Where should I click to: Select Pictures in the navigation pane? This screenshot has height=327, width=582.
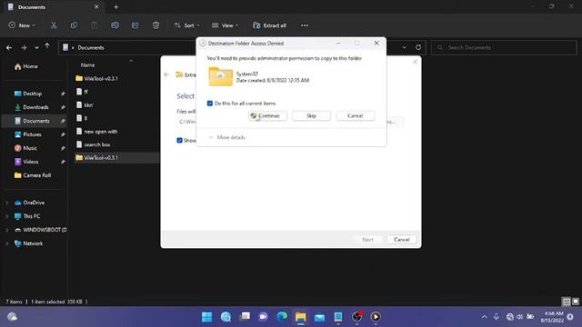click(x=34, y=134)
